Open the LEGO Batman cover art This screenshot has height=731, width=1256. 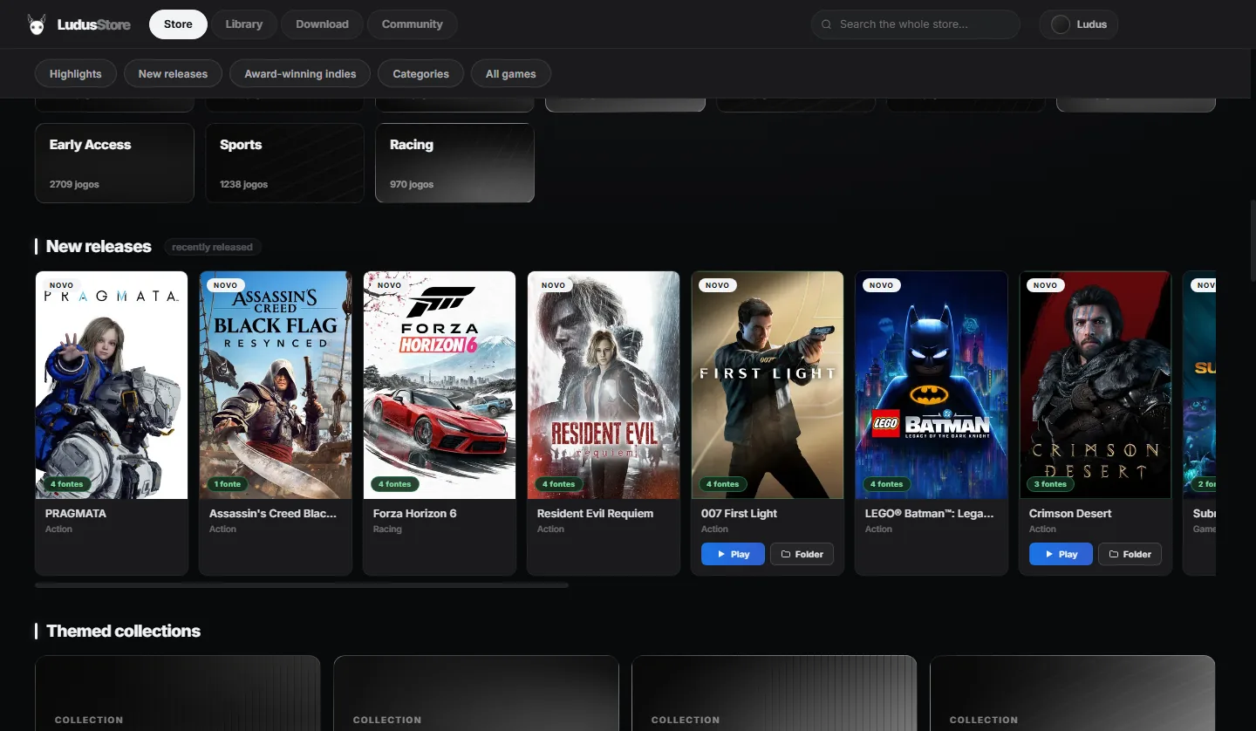point(932,385)
